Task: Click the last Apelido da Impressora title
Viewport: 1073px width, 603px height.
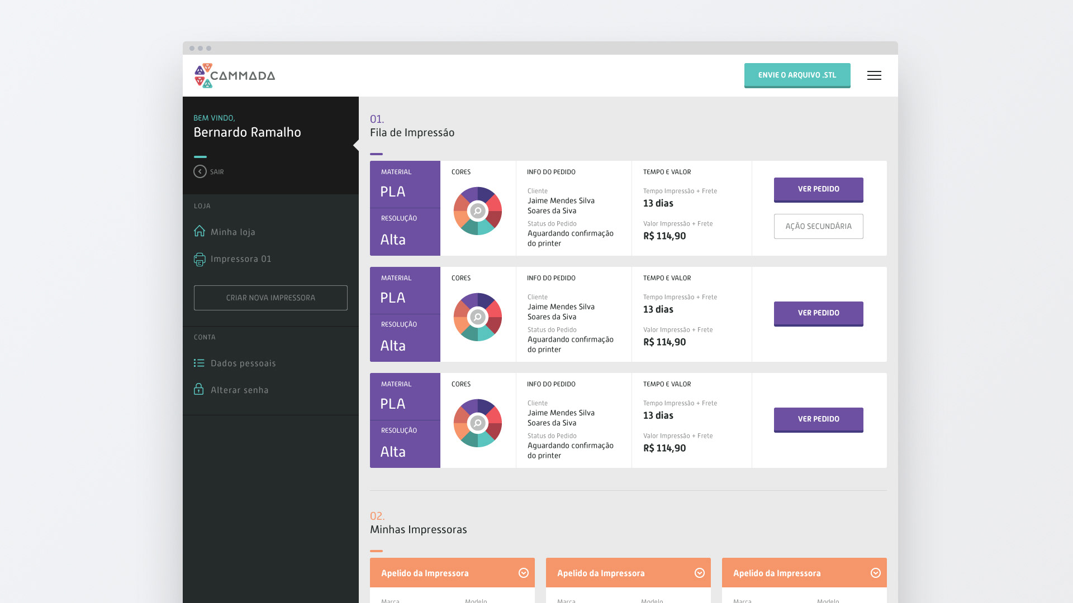Action: [777, 573]
